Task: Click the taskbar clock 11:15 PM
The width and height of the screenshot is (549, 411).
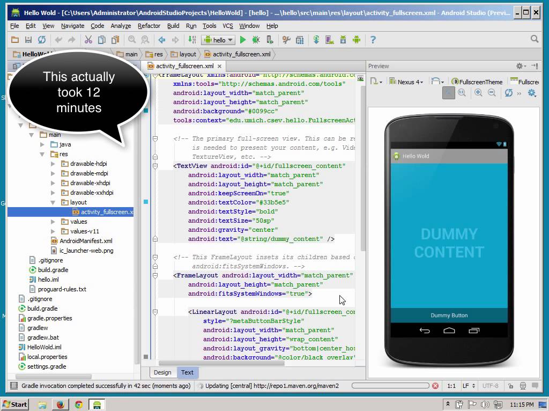Action: [522, 405]
